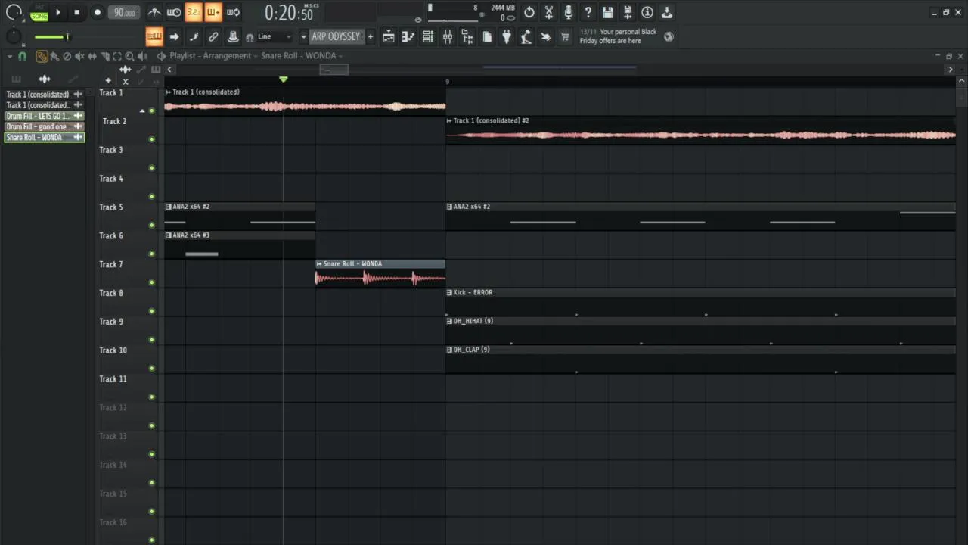Click the arrow step editing toolbar button
The image size is (968, 545).
174,36
